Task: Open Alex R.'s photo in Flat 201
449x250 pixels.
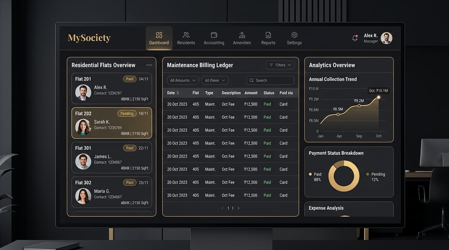Action: coord(83,92)
